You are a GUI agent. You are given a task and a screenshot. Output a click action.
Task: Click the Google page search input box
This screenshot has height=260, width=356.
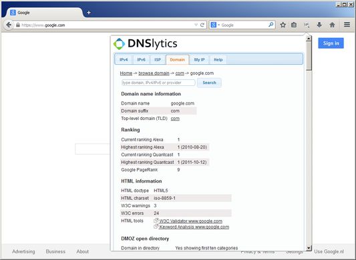click(92, 149)
